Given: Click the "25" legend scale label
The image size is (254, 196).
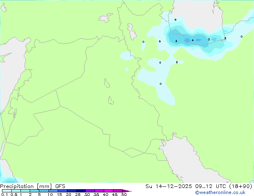Looking at the screenshot, I should [x=78, y=194].
